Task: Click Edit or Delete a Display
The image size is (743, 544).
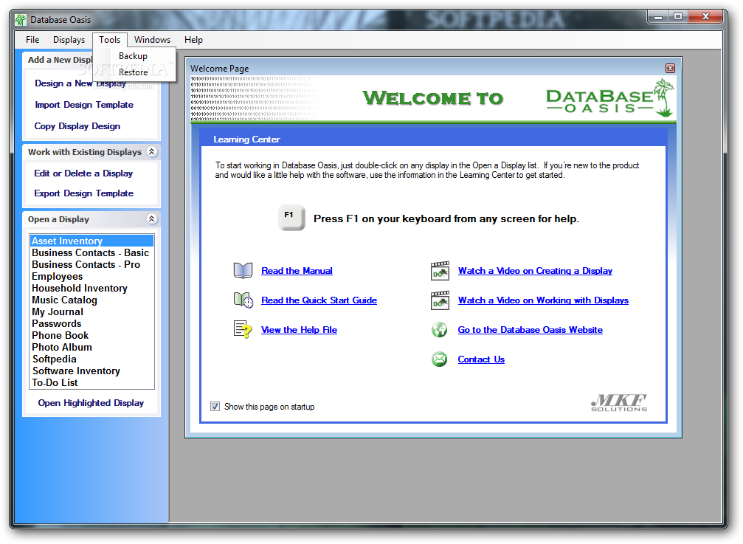Action: coord(83,173)
